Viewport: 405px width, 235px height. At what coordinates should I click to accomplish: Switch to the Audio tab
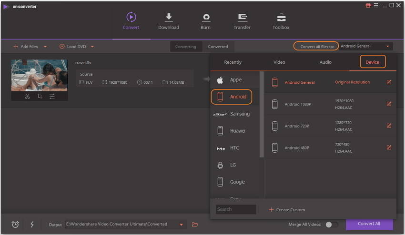[x=325, y=62]
